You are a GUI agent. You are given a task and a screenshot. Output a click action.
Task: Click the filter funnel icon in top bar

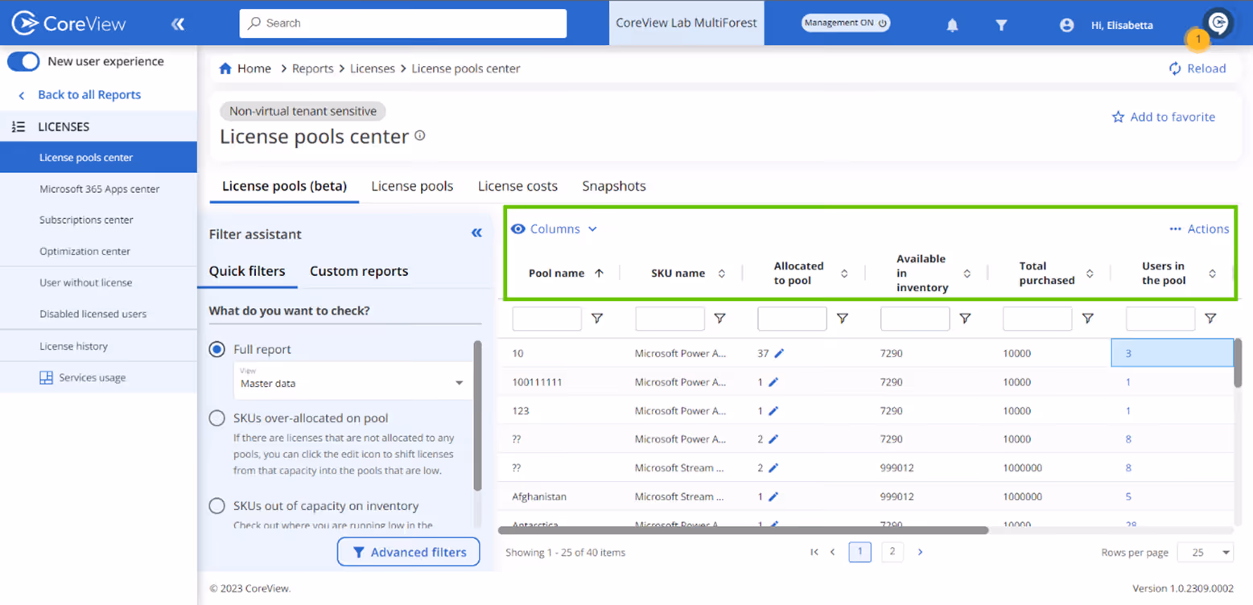(1001, 25)
